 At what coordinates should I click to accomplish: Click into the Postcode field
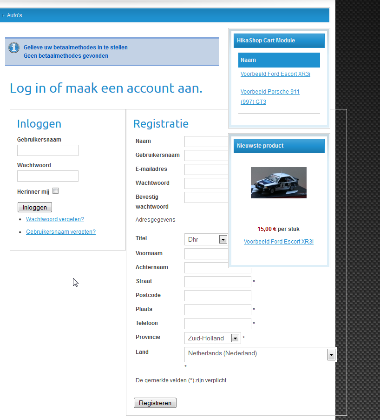tap(218, 296)
